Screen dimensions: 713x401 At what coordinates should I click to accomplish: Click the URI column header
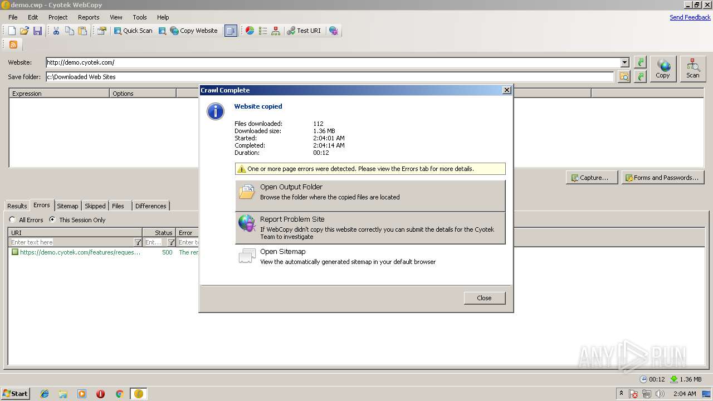tap(75, 233)
